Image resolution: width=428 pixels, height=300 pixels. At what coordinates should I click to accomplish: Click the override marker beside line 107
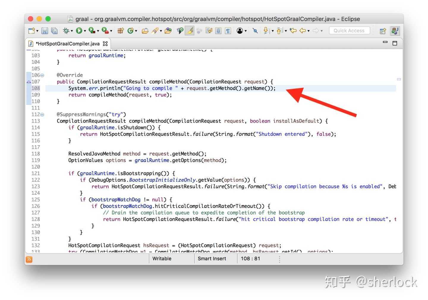click(29, 82)
